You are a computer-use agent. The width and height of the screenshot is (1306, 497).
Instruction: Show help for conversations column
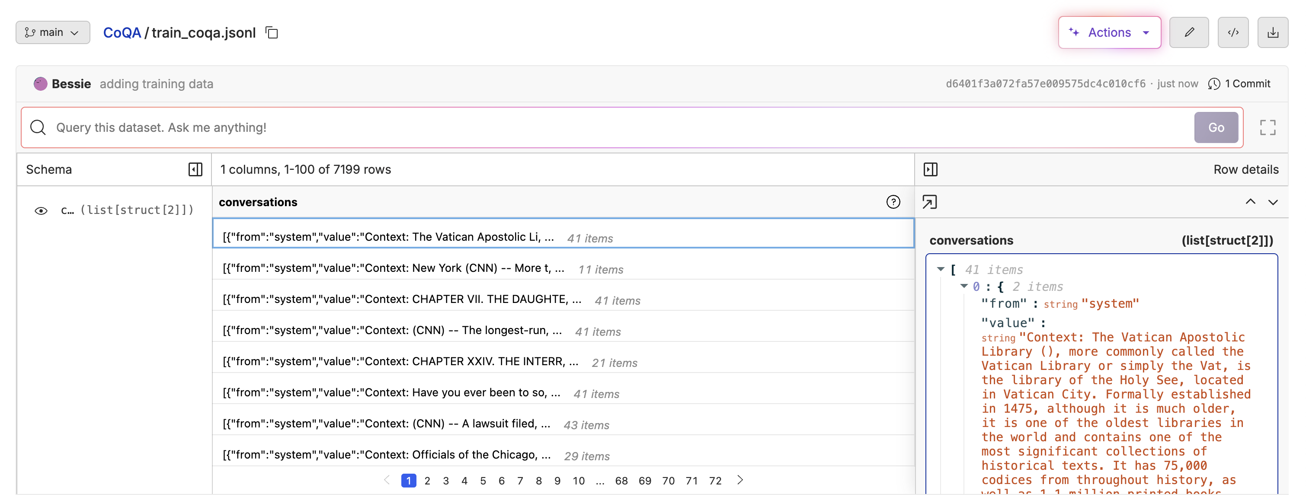pos(893,202)
